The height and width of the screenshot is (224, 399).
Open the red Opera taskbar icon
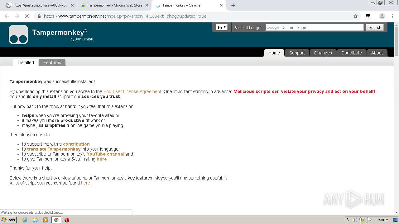pos(67,220)
